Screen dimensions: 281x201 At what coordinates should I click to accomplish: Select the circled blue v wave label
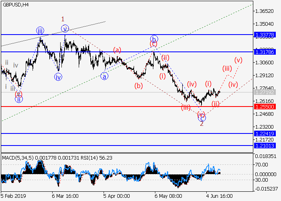coord(65,28)
